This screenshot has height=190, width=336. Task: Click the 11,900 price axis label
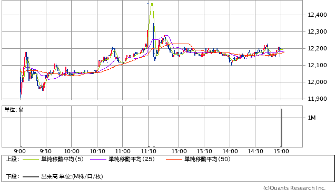click(317, 99)
